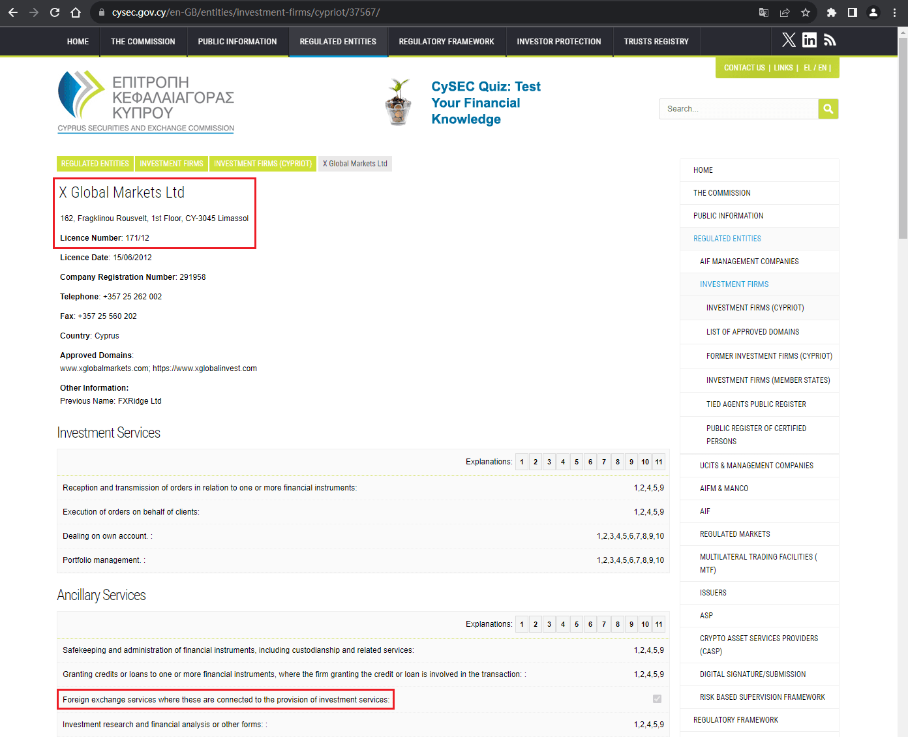View site security padlock info
Image resolution: width=908 pixels, height=737 pixels.
101,12
